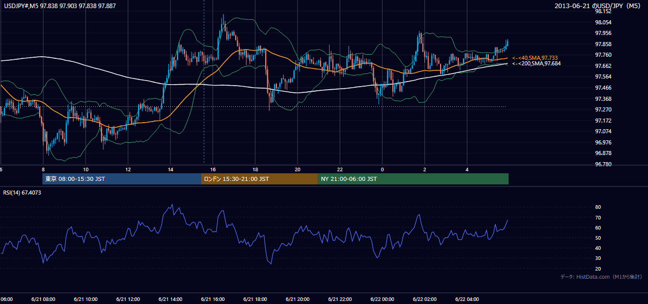Click hour 14 on the price chart axis

[170, 169]
